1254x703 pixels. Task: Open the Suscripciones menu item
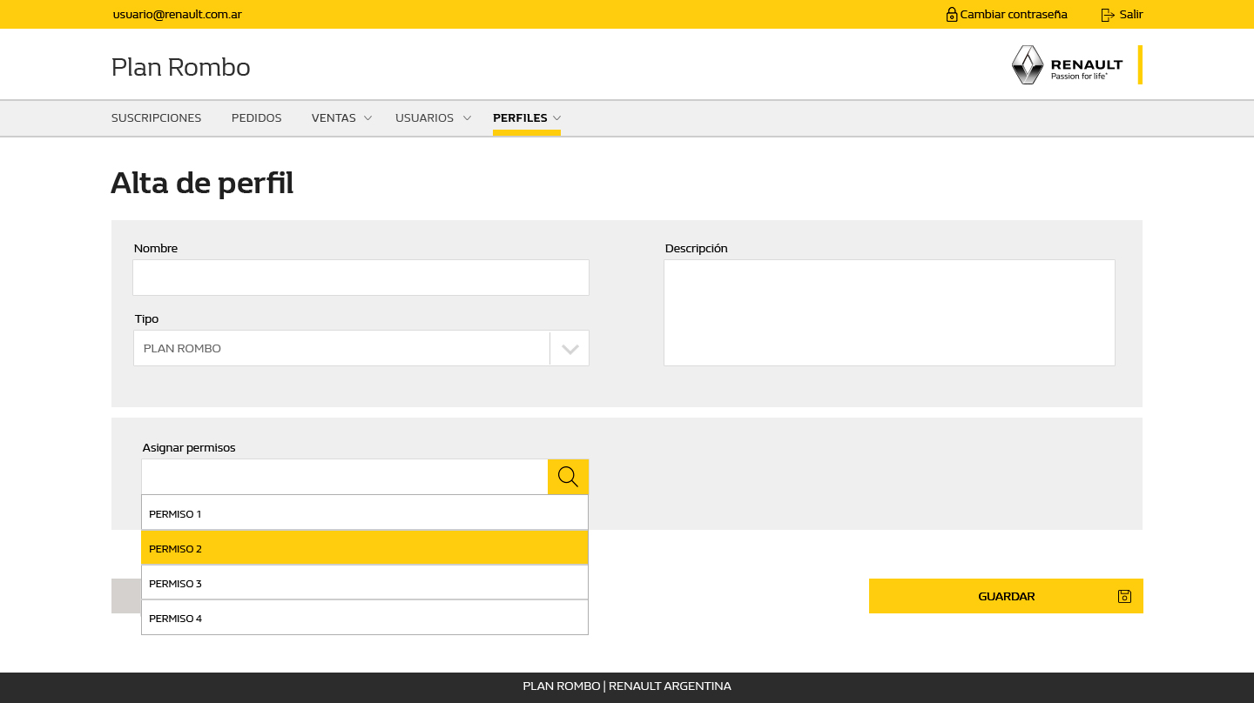click(x=156, y=117)
